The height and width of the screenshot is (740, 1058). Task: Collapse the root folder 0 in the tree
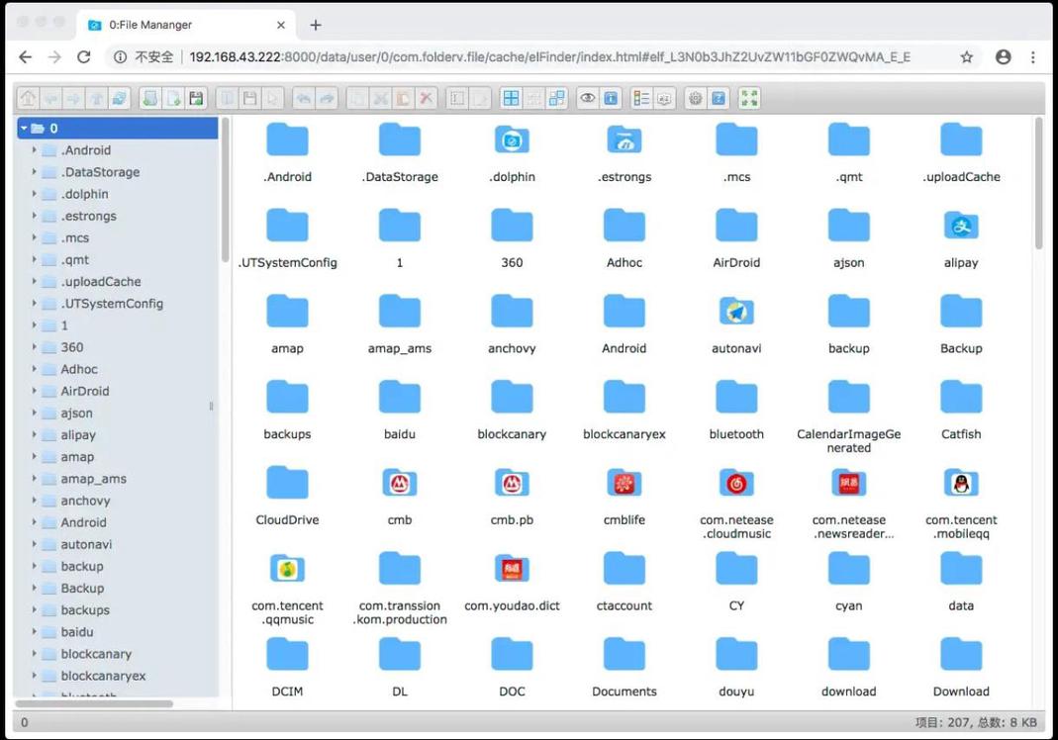tap(23, 128)
